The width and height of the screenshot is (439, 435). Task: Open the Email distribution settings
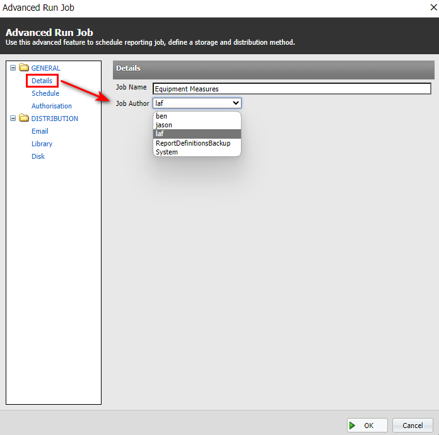pos(40,131)
